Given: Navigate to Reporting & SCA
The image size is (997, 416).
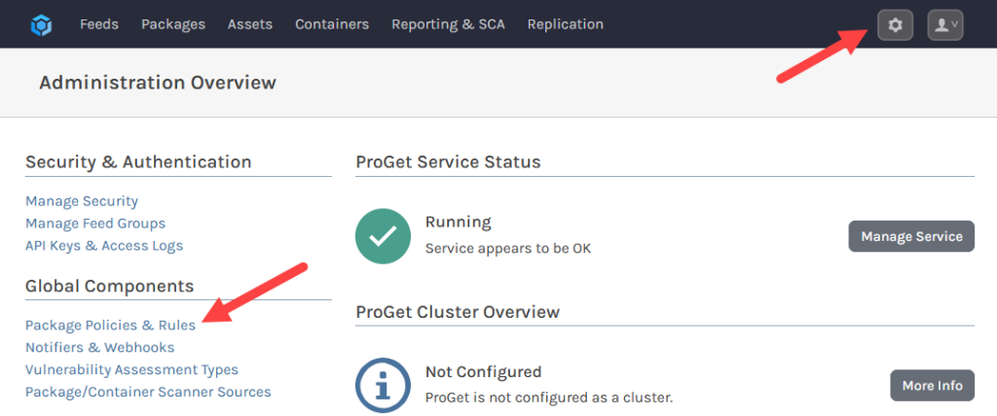Looking at the screenshot, I should [x=448, y=24].
